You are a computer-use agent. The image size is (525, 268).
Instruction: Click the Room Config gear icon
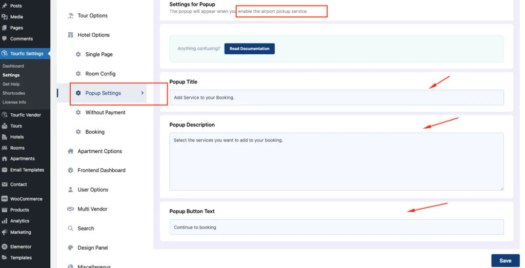[78, 74]
